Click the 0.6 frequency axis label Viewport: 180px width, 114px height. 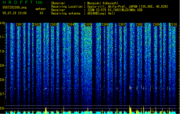pos(2,108)
